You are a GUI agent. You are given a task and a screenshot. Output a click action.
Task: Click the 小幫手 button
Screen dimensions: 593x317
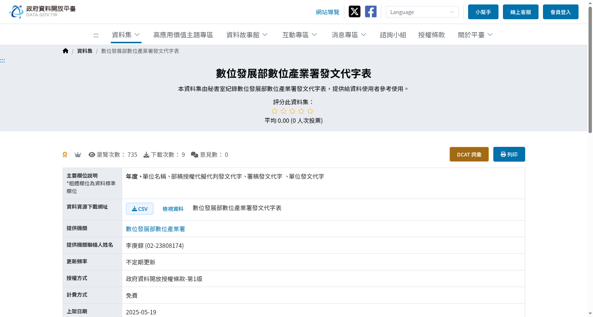point(483,12)
